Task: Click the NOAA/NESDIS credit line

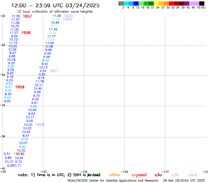Action: [x=113, y=181]
